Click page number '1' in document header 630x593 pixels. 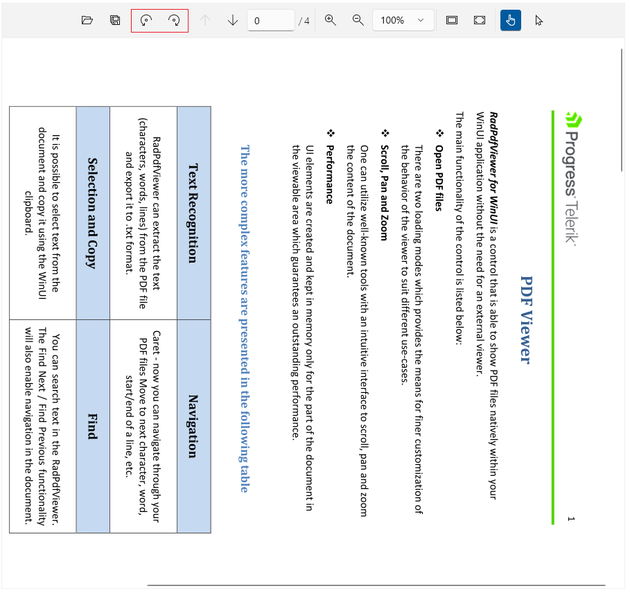pos(571,519)
